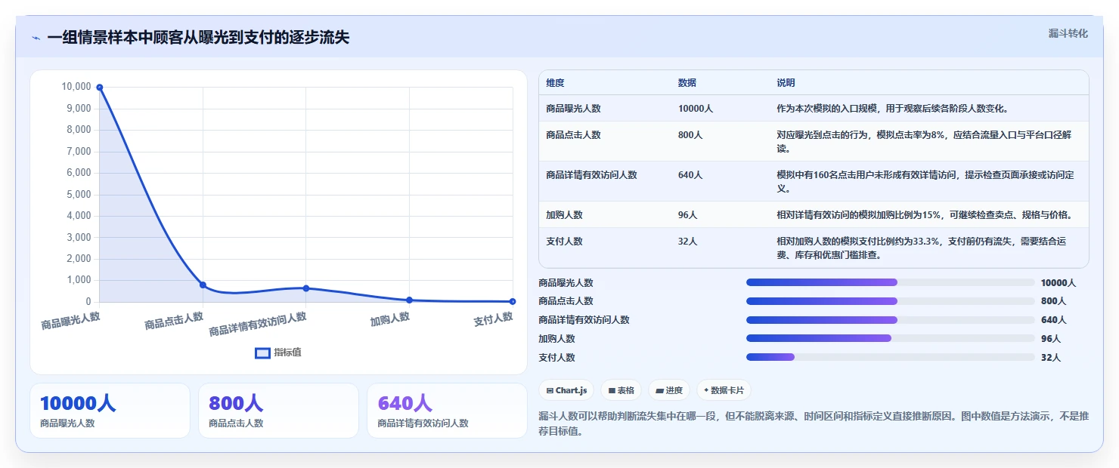Click the description mentioning 模拟点击率为8%
The height and width of the screenshot is (468, 1119).
coord(924,142)
